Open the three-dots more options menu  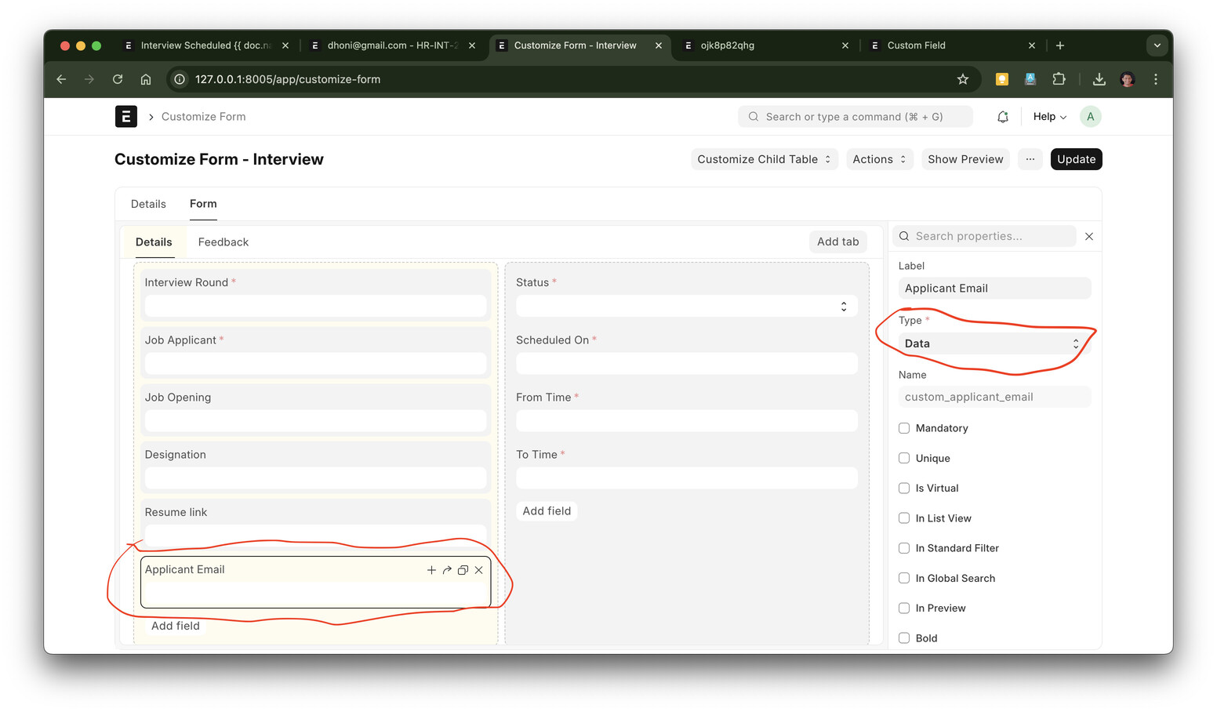coord(1030,159)
